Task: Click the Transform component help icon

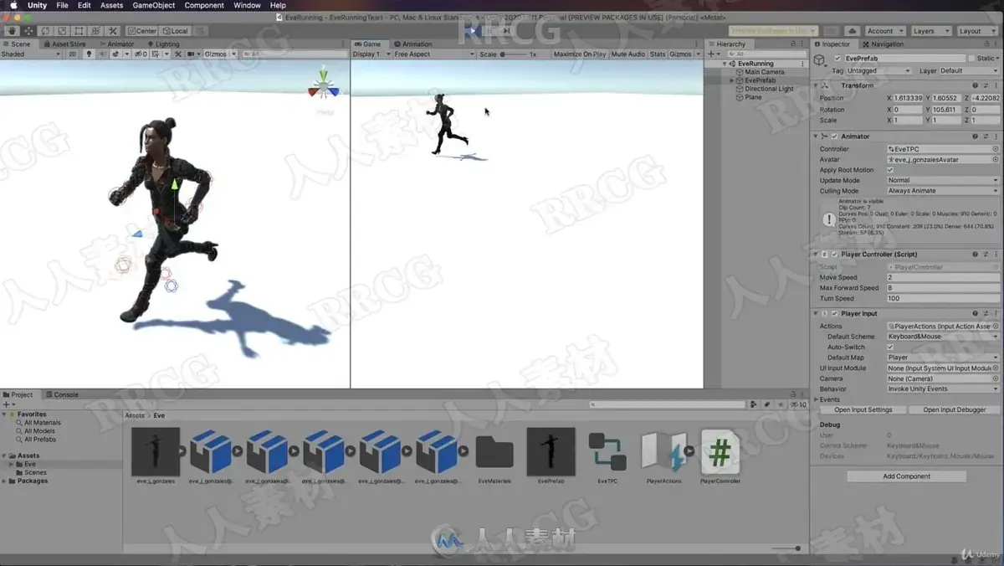Action: 975,85
